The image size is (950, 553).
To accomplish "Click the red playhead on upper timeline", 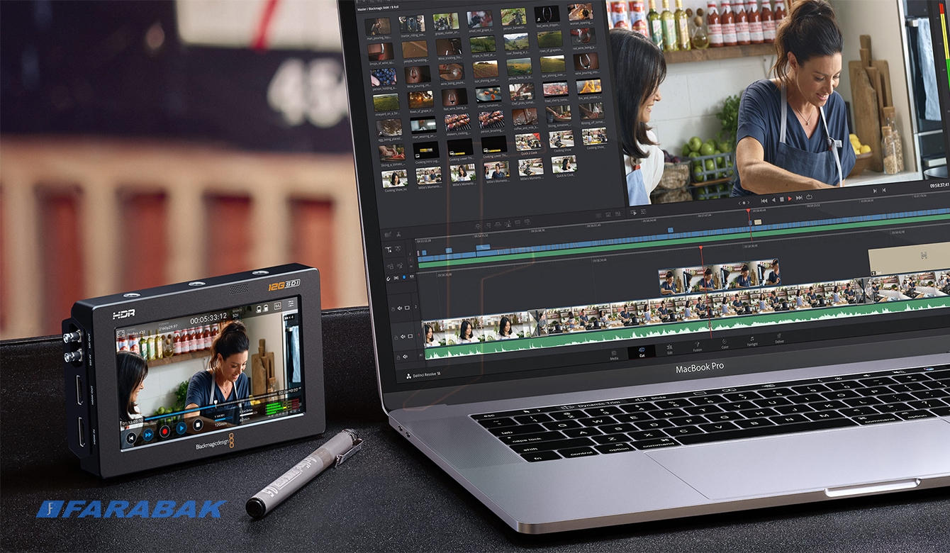I will (748, 211).
